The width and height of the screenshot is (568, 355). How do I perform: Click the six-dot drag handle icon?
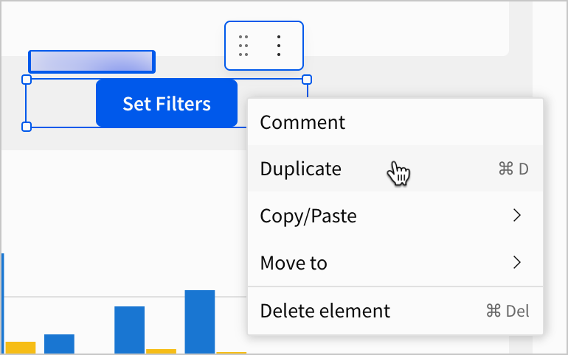pyautogui.click(x=244, y=46)
